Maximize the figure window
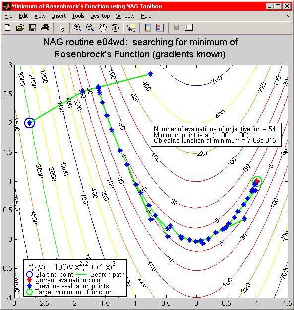This screenshot has width=294, height=310. pos(278,6)
